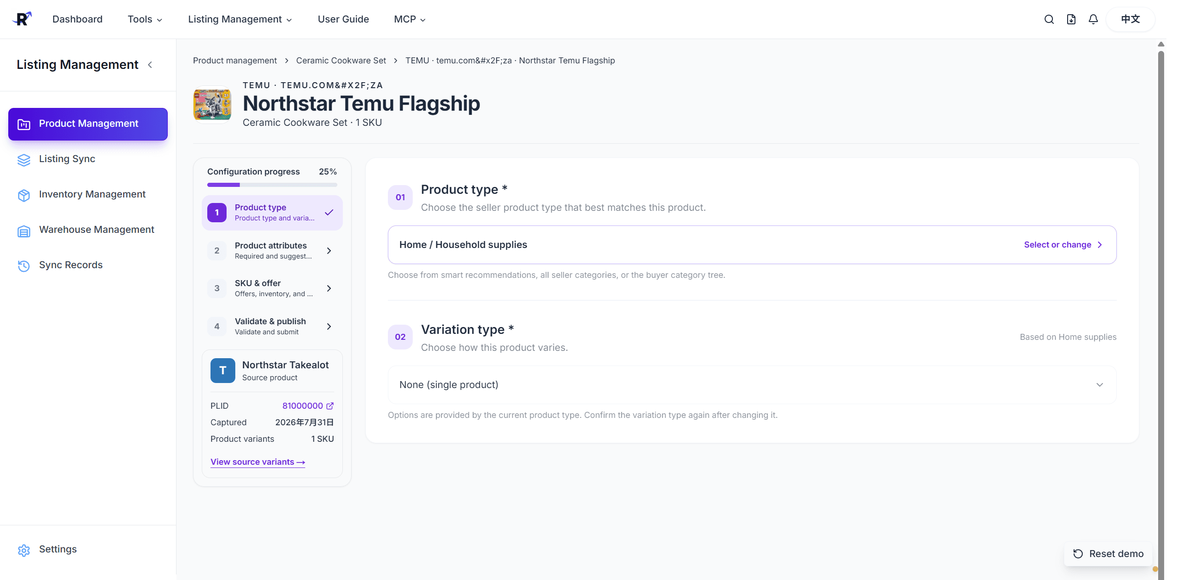This screenshot has height=580, width=1177.
Task: Click the Captured date 2026年7月31日
Action: coord(304,422)
